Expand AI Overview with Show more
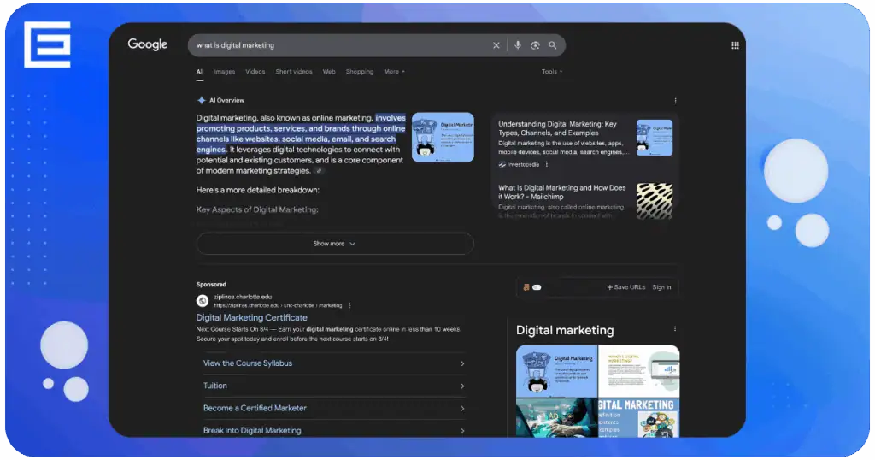The height and width of the screenshot is (460, 875). (x=335, y=244)
